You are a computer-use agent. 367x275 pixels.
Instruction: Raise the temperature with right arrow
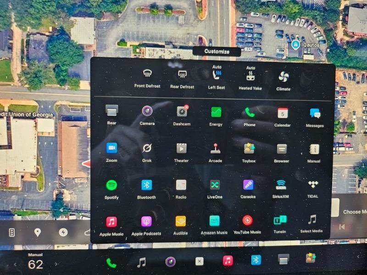pyautogui.click(x=56, y=264)
